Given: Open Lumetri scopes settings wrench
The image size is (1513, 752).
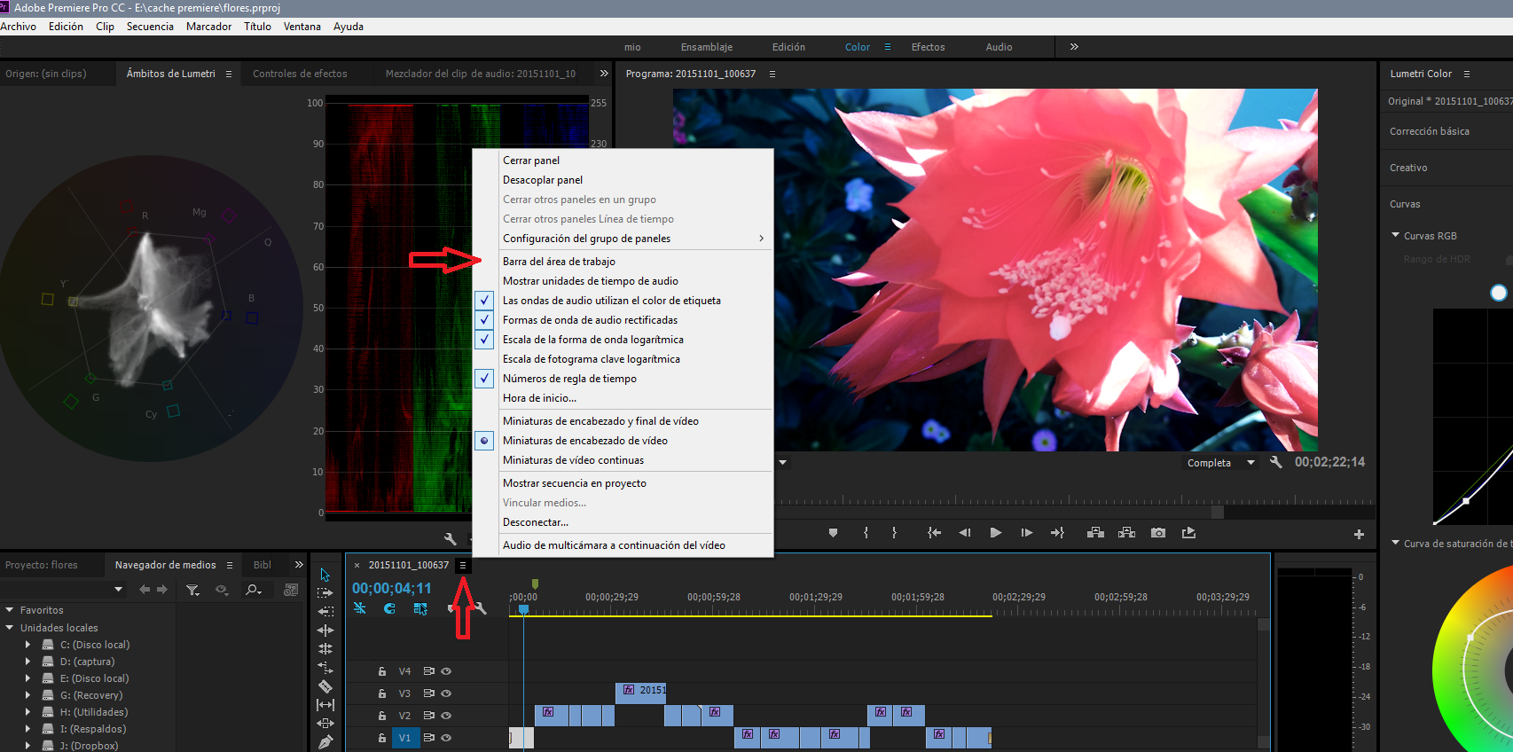Looking at the screenshot, I should pyautogui.click(x=450, y=538).
